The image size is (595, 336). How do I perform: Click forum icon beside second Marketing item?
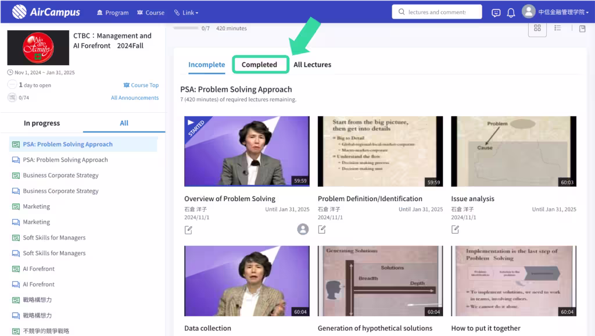16,222
